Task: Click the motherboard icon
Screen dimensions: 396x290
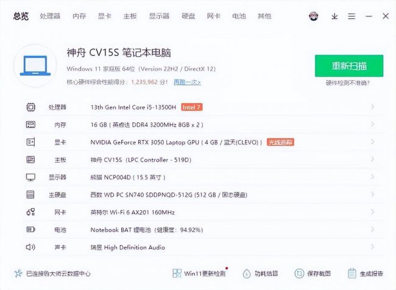Action: coord(31,160)
